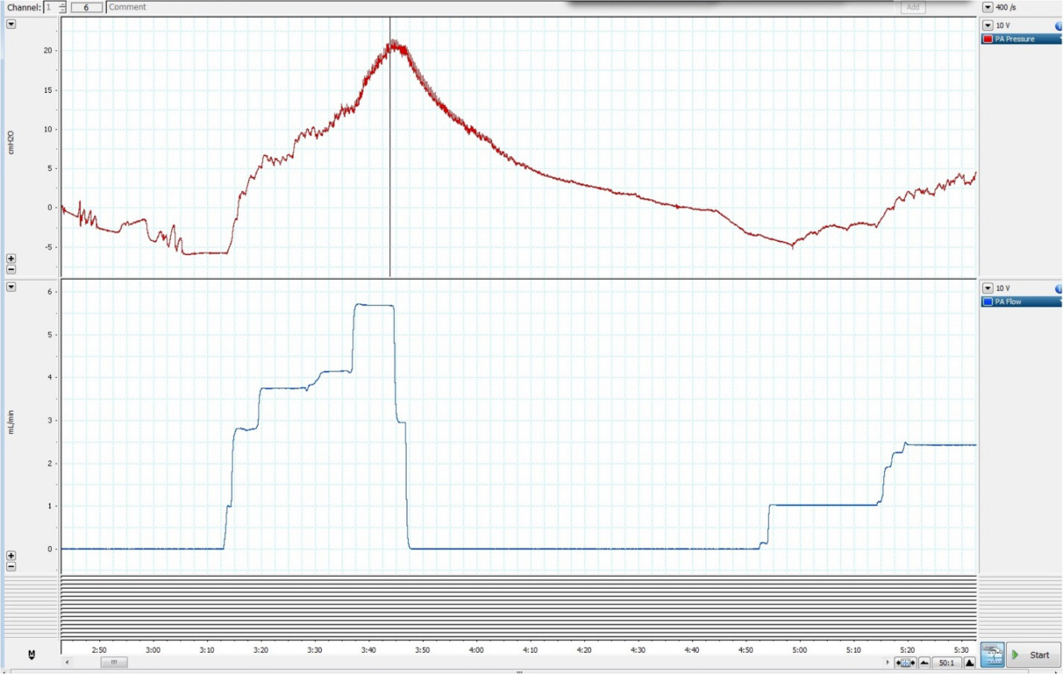This screenshot has width=1063, height=674.
Task: Click the Channel number stepper arrows
Action: 62,7
